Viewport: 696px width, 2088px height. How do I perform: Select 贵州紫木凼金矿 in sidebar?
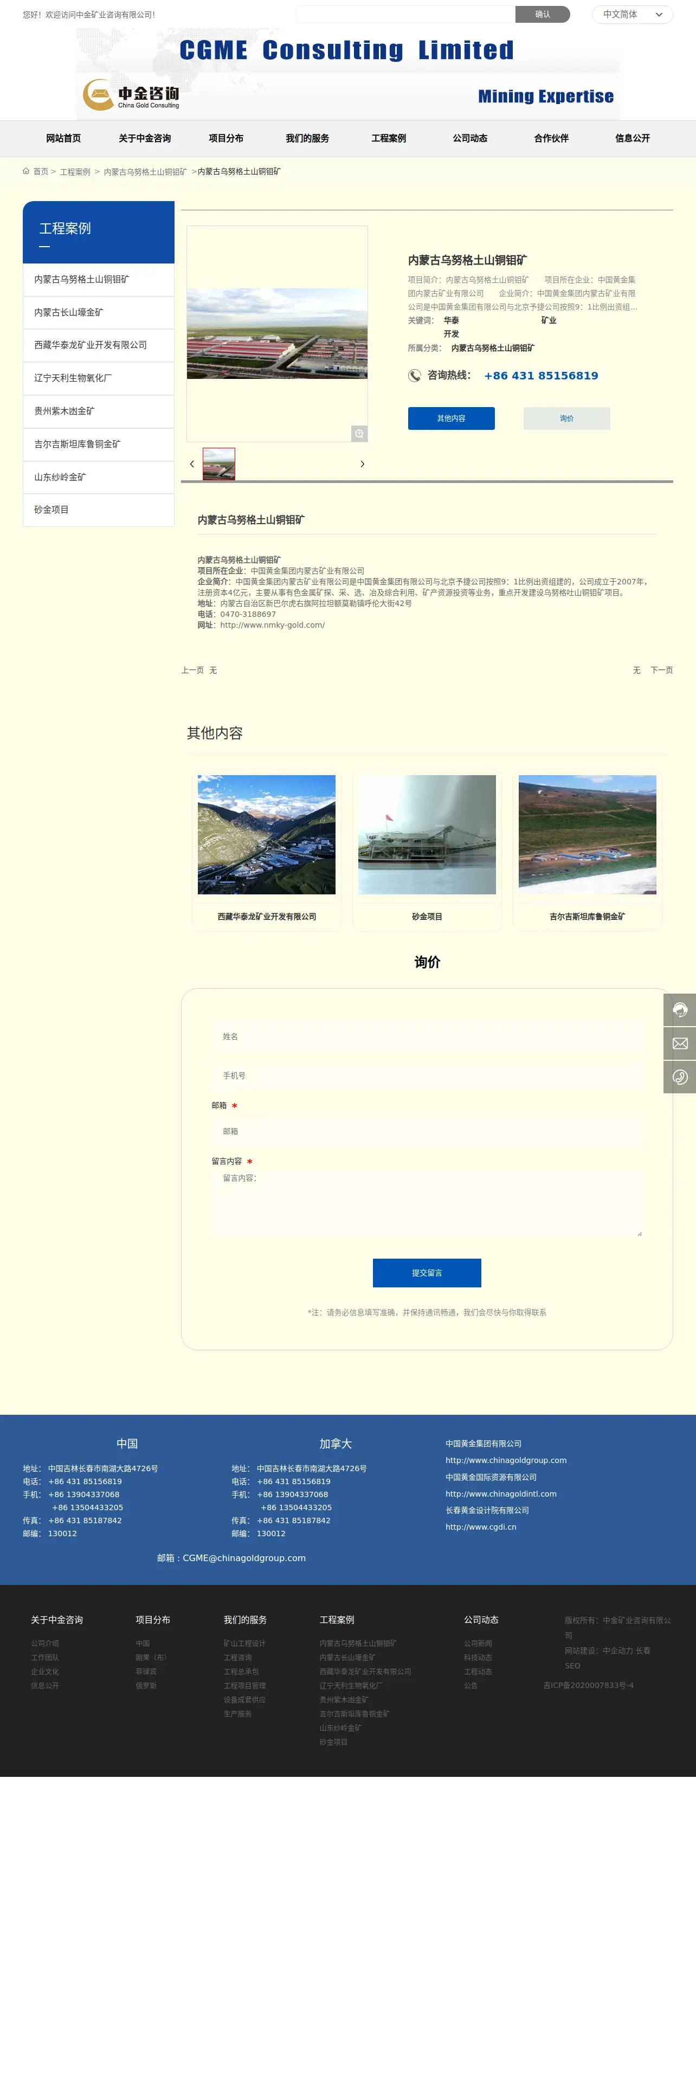[98, 412]
